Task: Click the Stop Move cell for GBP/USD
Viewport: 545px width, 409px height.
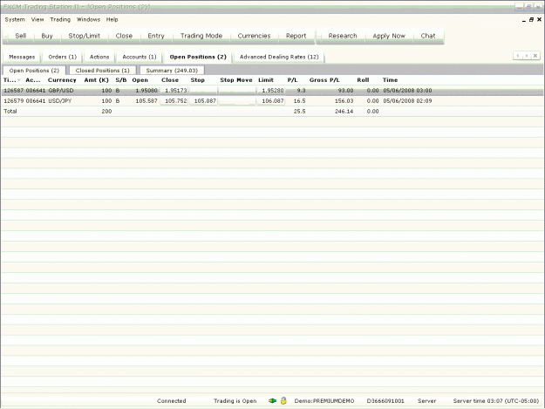Action: click(237, 91)
